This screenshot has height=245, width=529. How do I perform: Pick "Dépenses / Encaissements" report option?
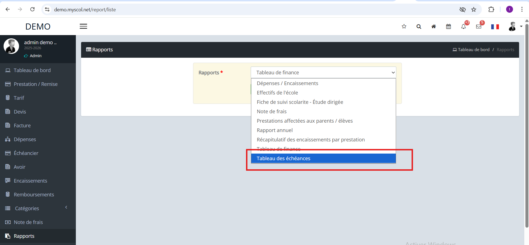pos(287,83)
